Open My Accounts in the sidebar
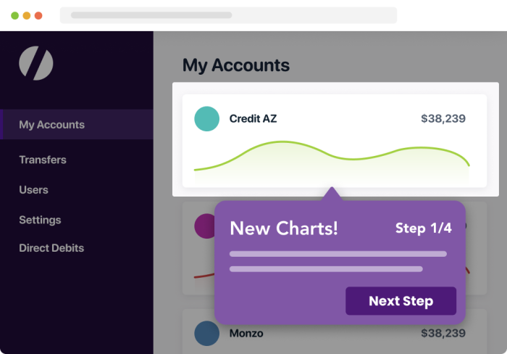This screenshot has height=354, width=507. [77, 124]
